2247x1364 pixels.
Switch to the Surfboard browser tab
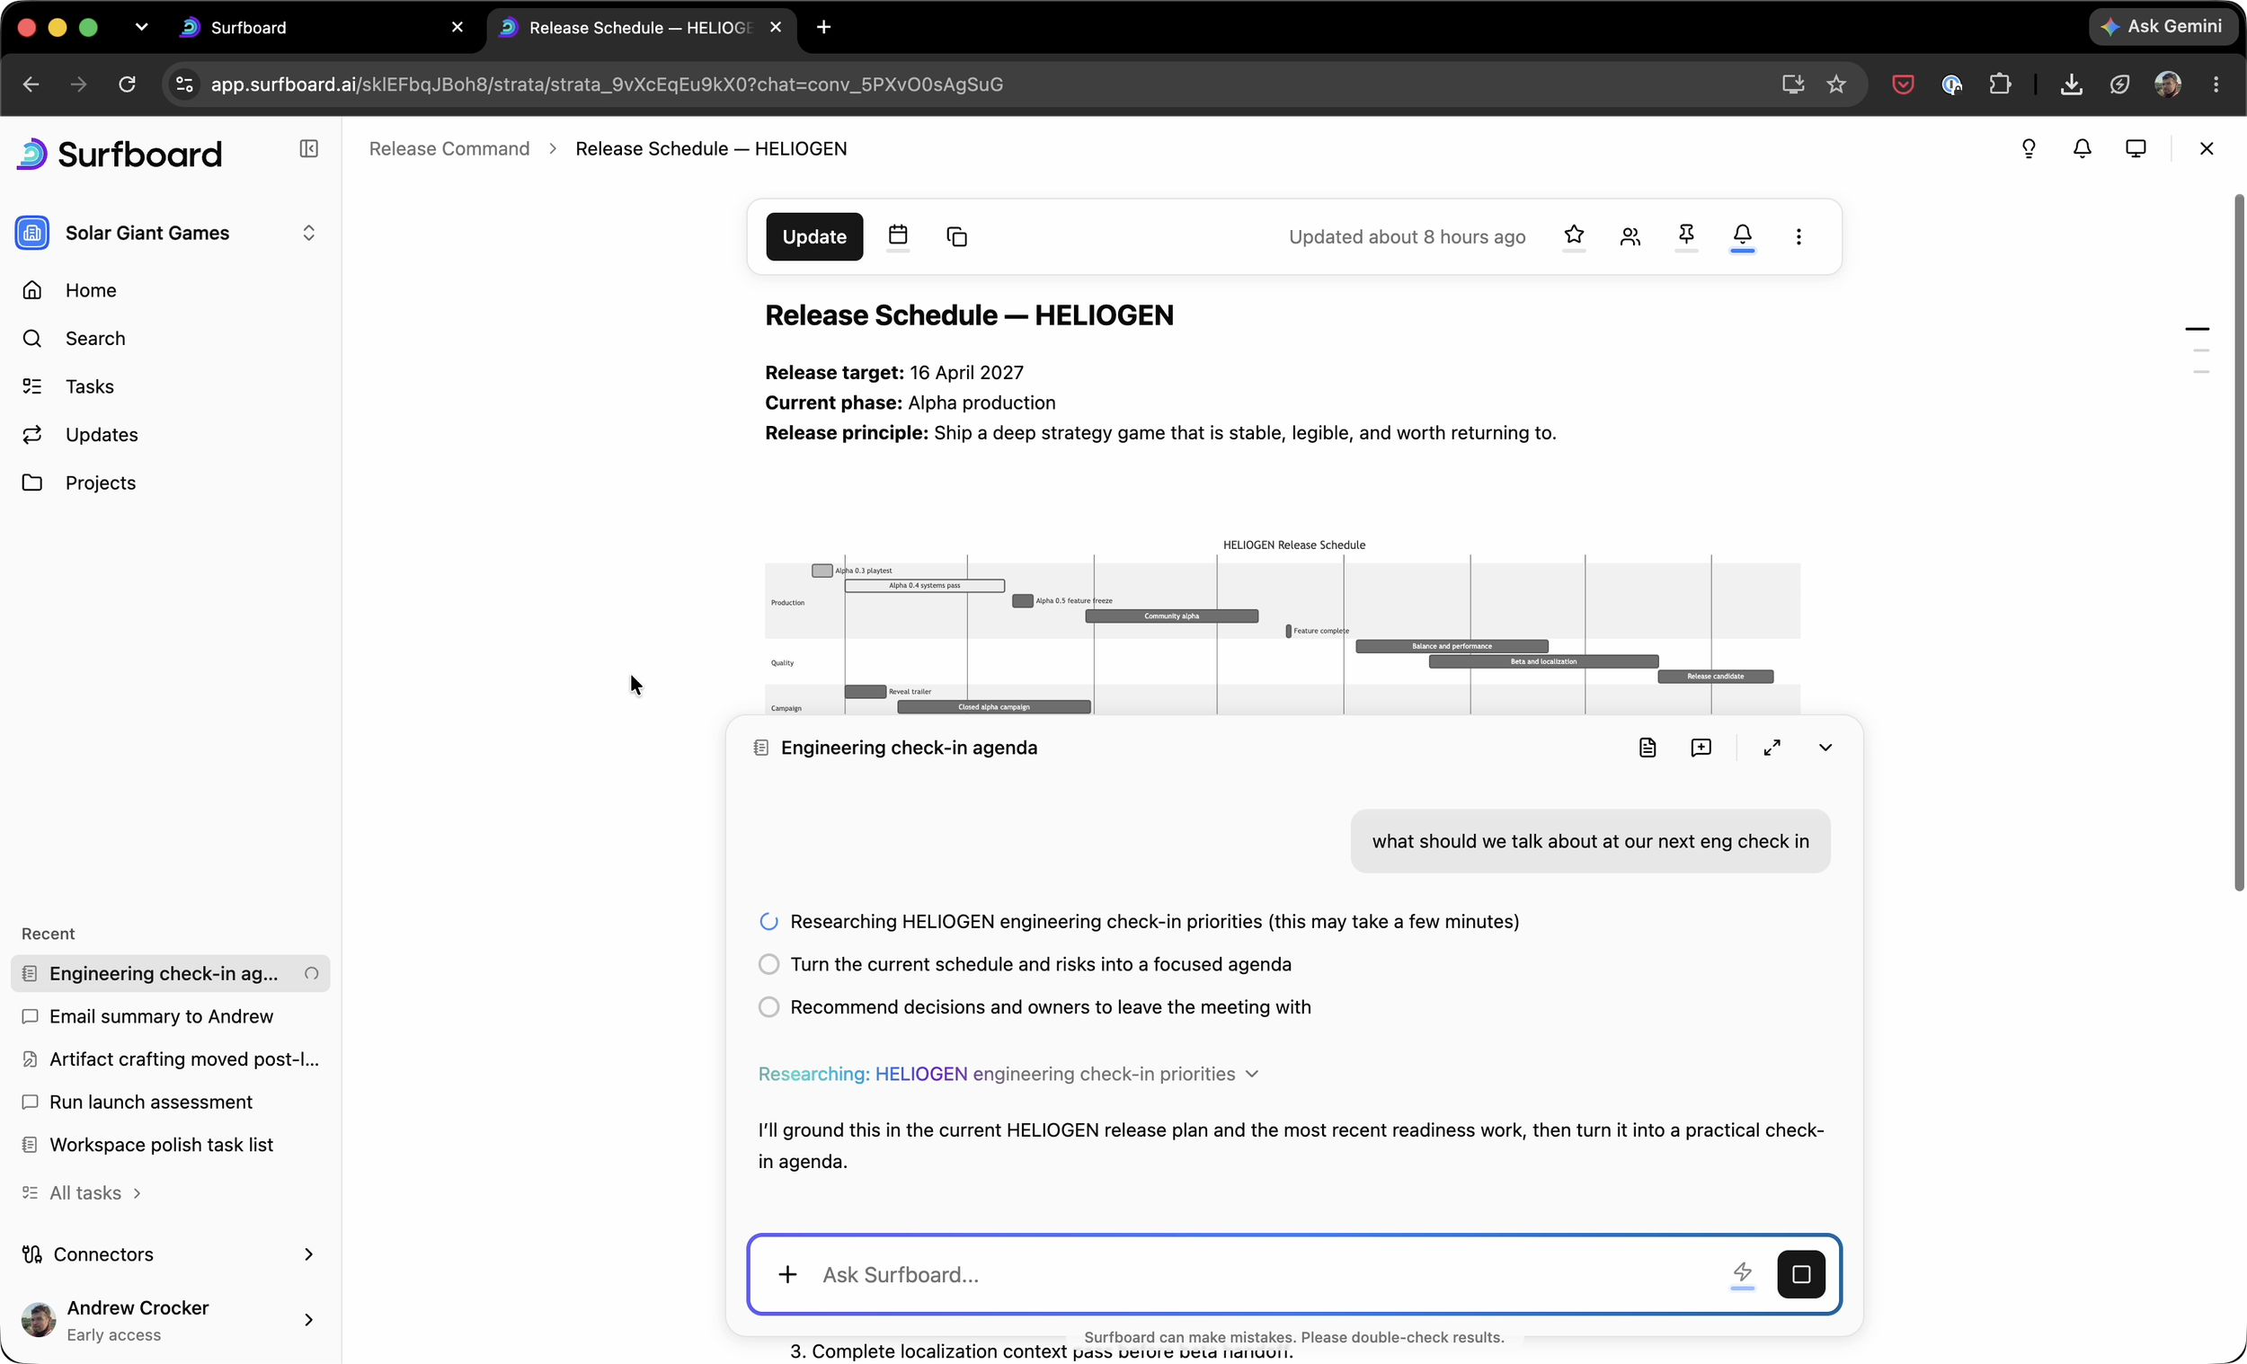point(324,27)
